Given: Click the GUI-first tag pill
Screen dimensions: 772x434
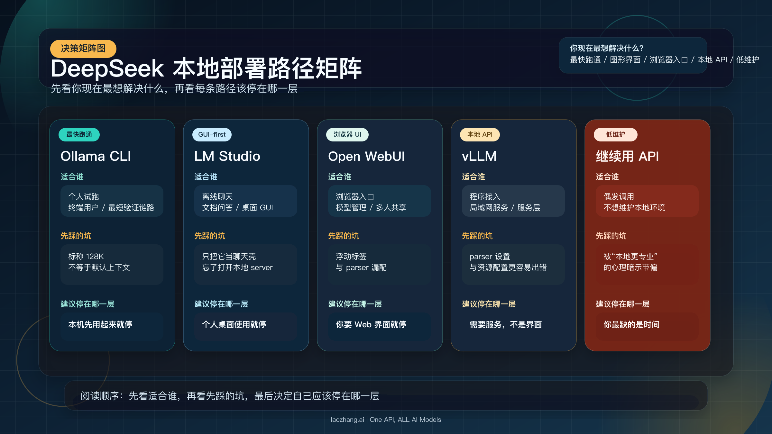Looking at the screenshot, I should (212, 134).
